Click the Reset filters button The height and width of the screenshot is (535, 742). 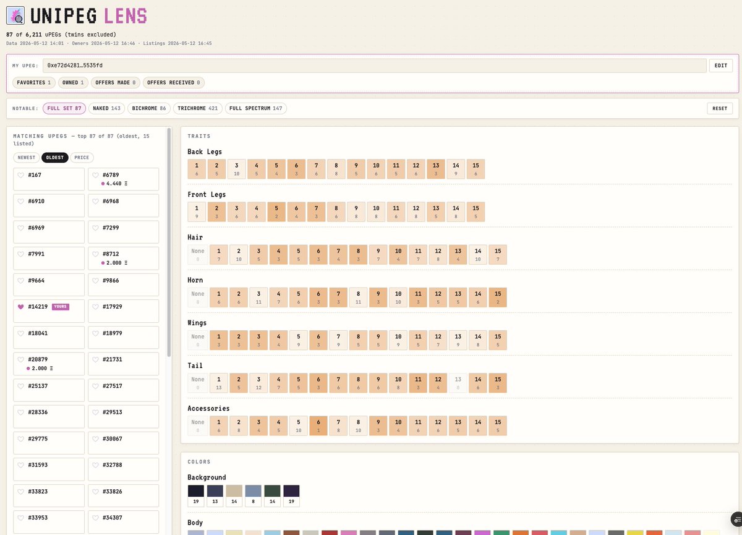pos(720,108)
